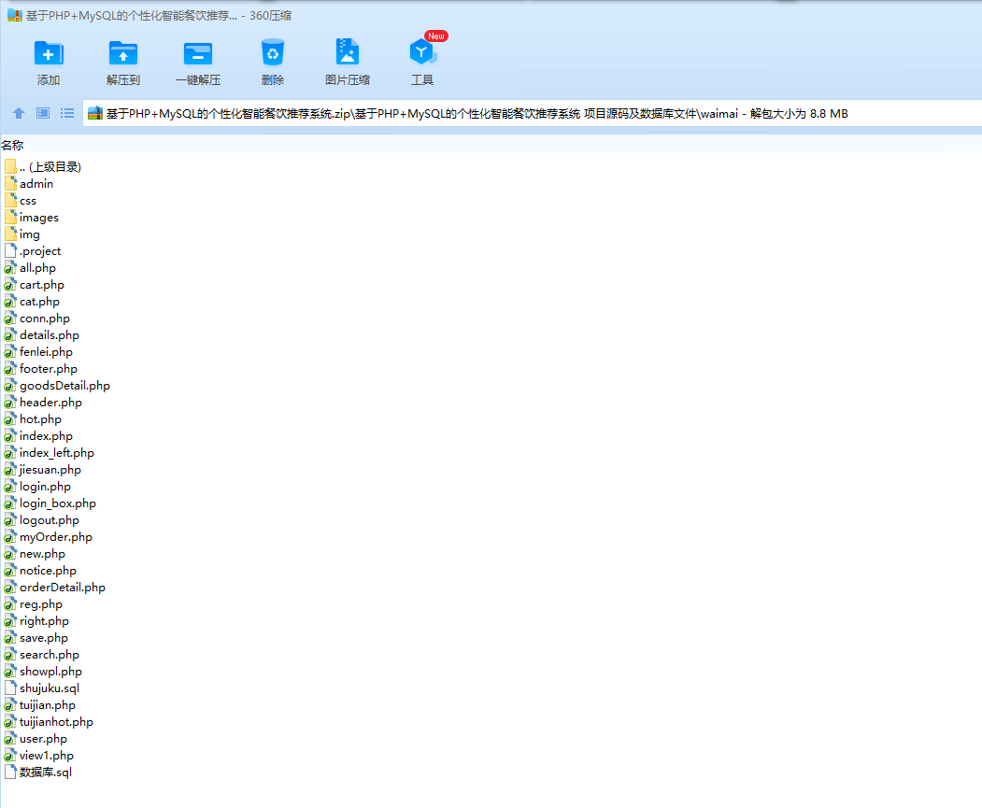Viewport: 982px width, 808px height.
Task: Select the .project file
Action: tap(33, 251)
